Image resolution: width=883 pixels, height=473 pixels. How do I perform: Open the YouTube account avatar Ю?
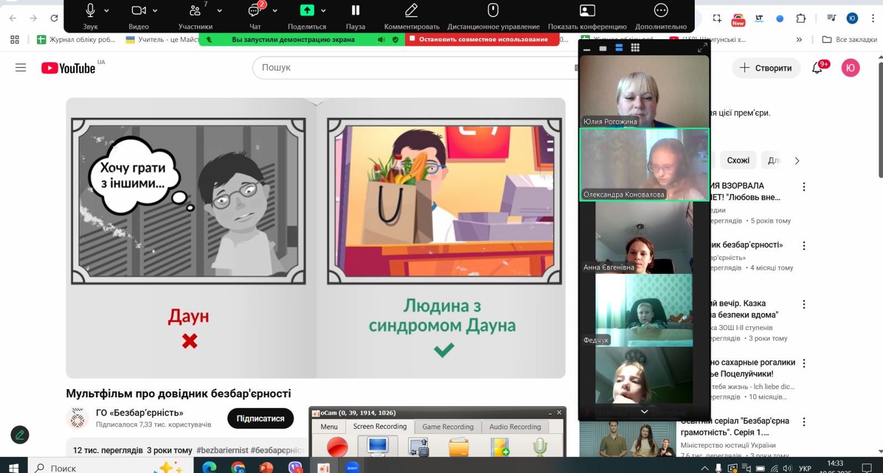(850, 68)
